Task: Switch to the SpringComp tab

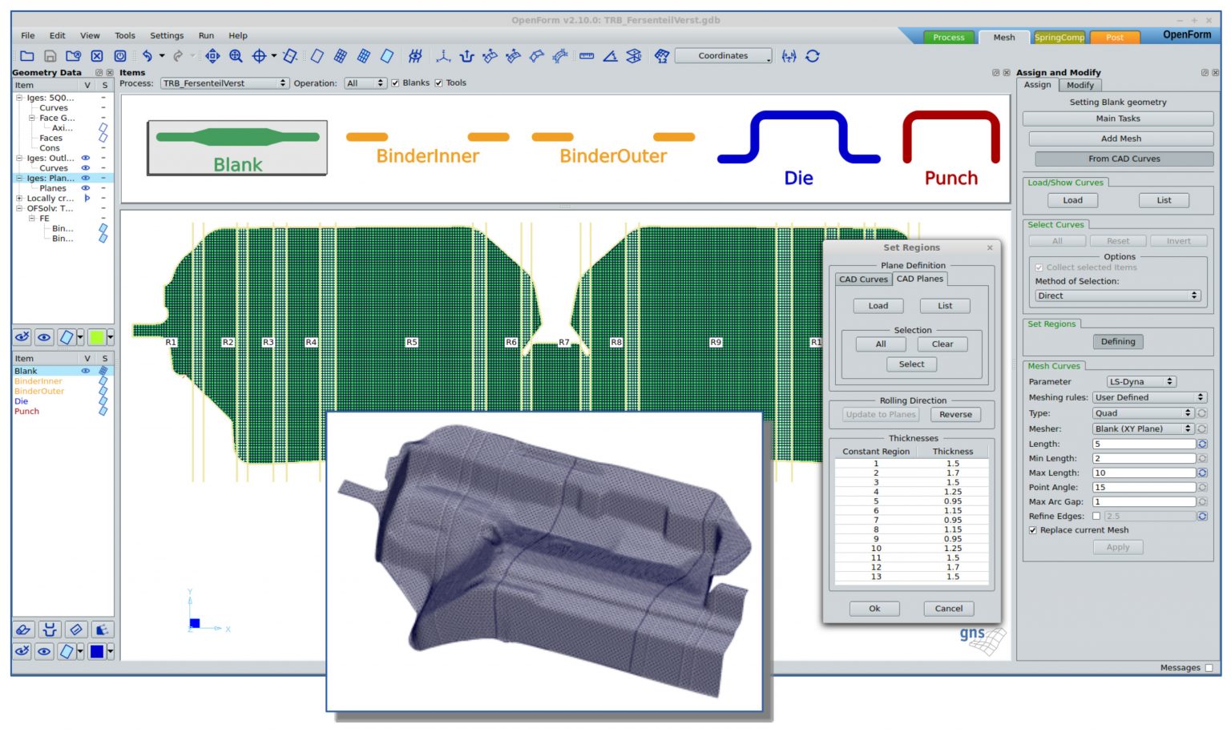Action: (1061, 36)
